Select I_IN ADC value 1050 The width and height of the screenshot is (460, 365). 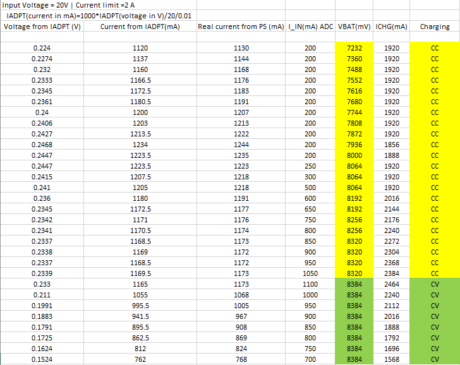(x=310, y=273)
